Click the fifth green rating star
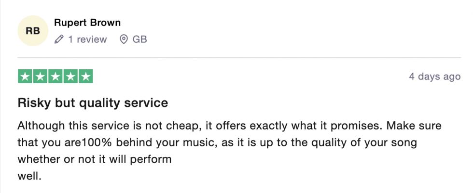This screenshot has height=193, width=473. tap(86, 77)
